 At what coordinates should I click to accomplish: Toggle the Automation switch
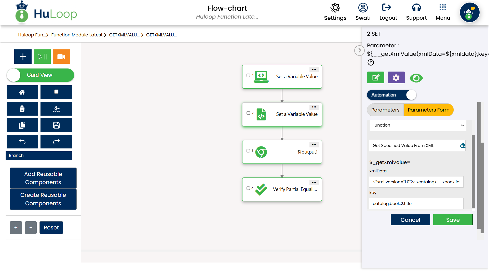(391, 95)
